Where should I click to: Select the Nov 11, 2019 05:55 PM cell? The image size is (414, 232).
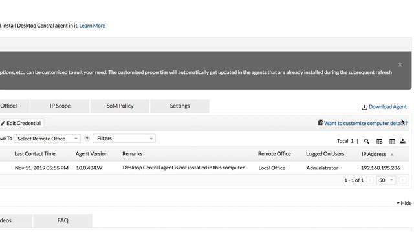click(x=41, y=168)
